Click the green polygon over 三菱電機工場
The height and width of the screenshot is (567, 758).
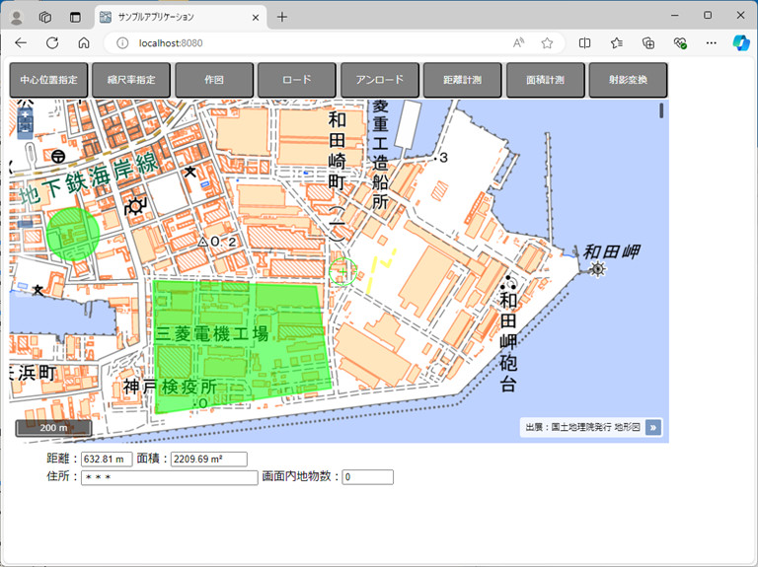click(x=242, y=348)
